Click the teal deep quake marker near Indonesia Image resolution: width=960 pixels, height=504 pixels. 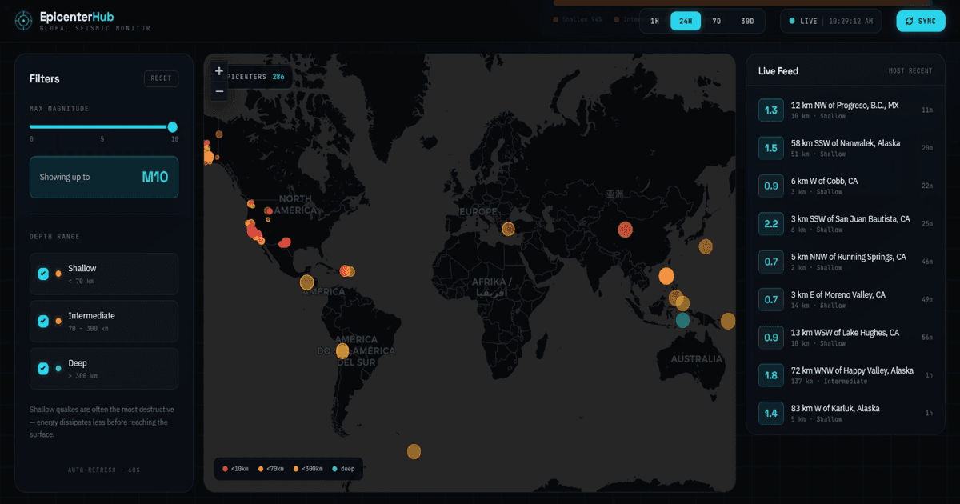682,320
